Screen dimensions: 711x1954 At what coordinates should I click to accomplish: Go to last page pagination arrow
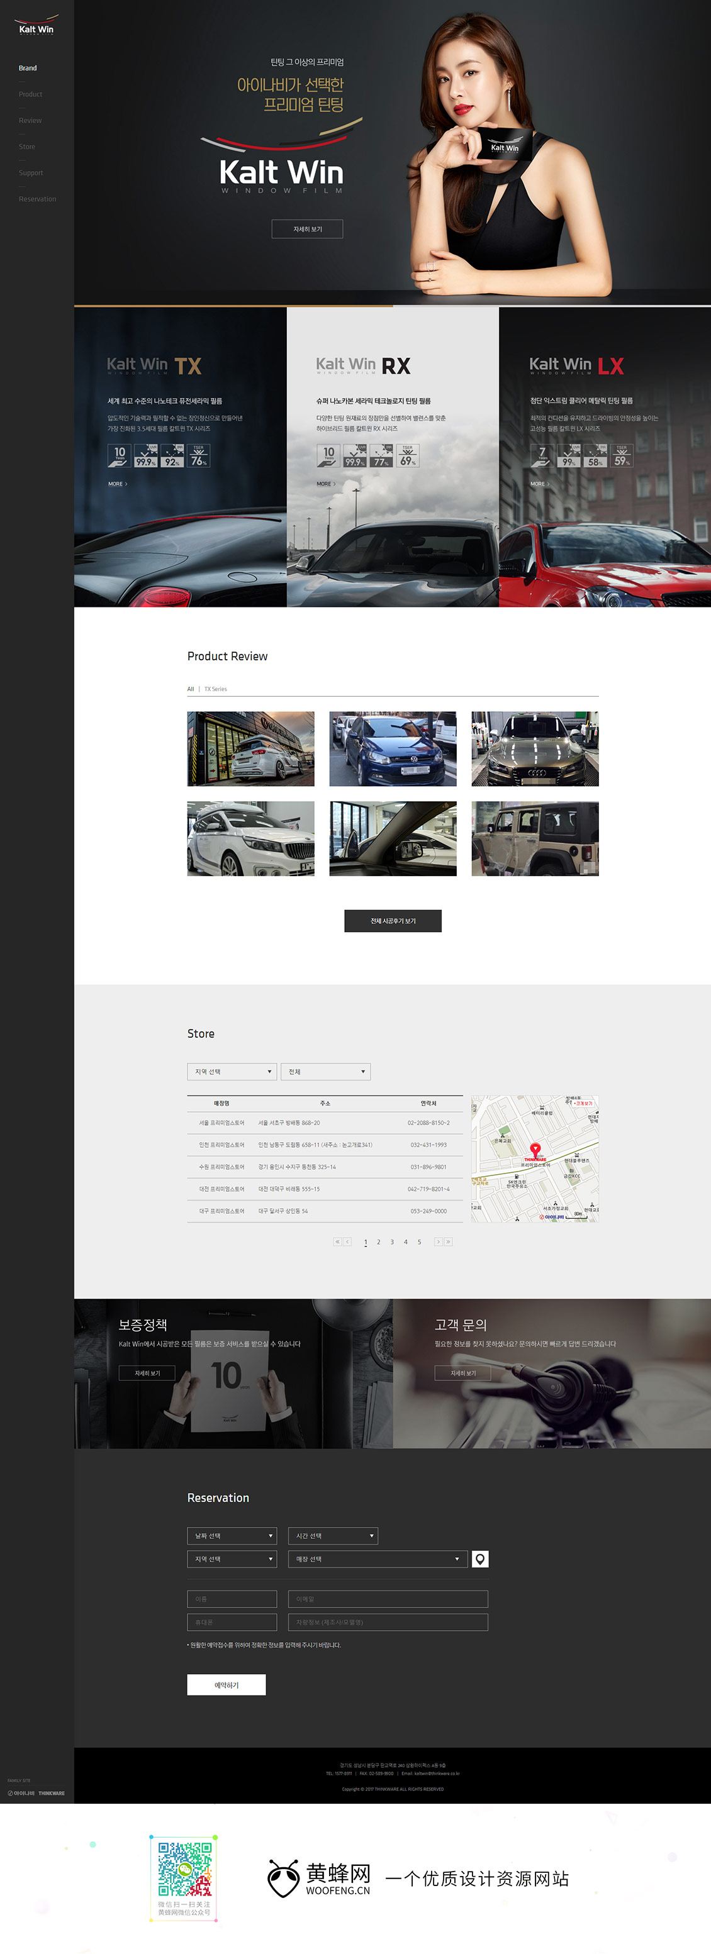449,1241
